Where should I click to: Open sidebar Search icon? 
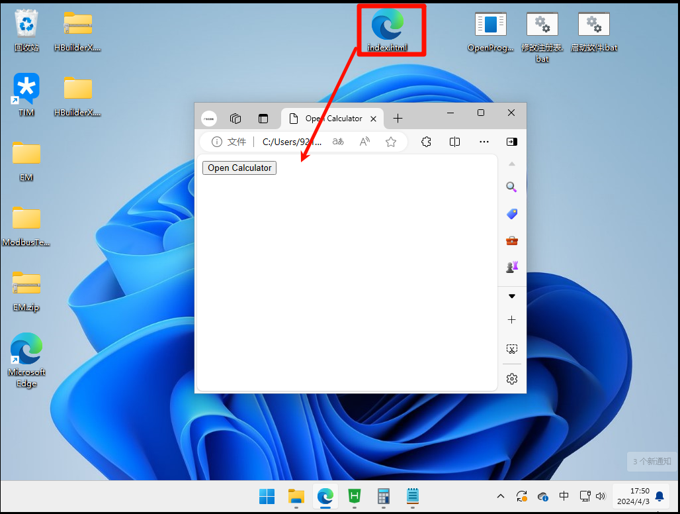click(512, 187)
